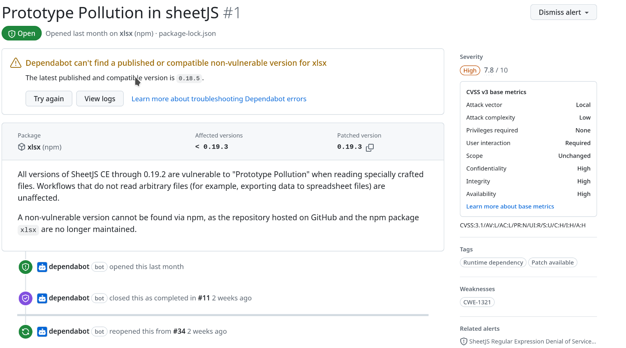Copy the patched version 0.19.3
This screenshot has height=348, width=626.
[370, 147]
